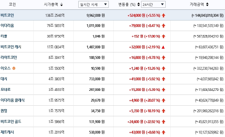Select change value +152 원 (+17.00 %)
The image size is (225, 137).
click(146, 36)
